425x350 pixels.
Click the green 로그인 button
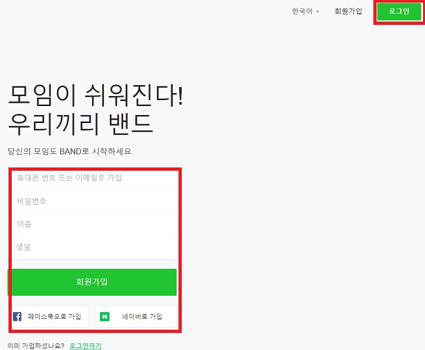399,11
